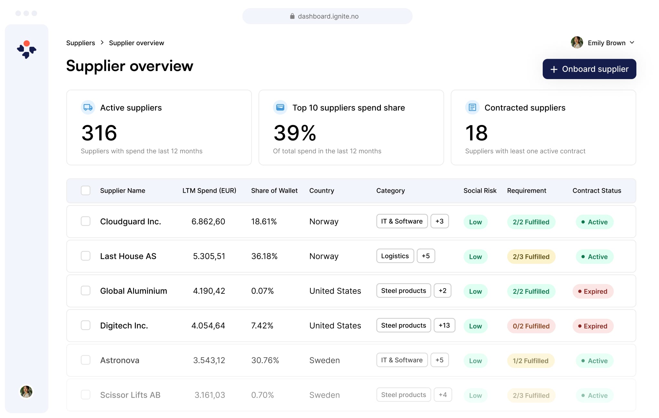Click the document icon on Contracted suppliers card
Image resolution: width=659 pixels, height=418 pixels.
pyautogui.click(x=472, y=107)
